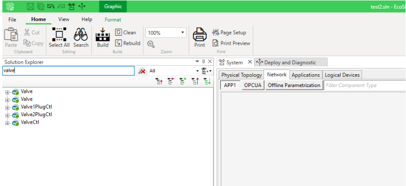
Task: Click the Filter Component Type field
Action: (x=365, y=85)
